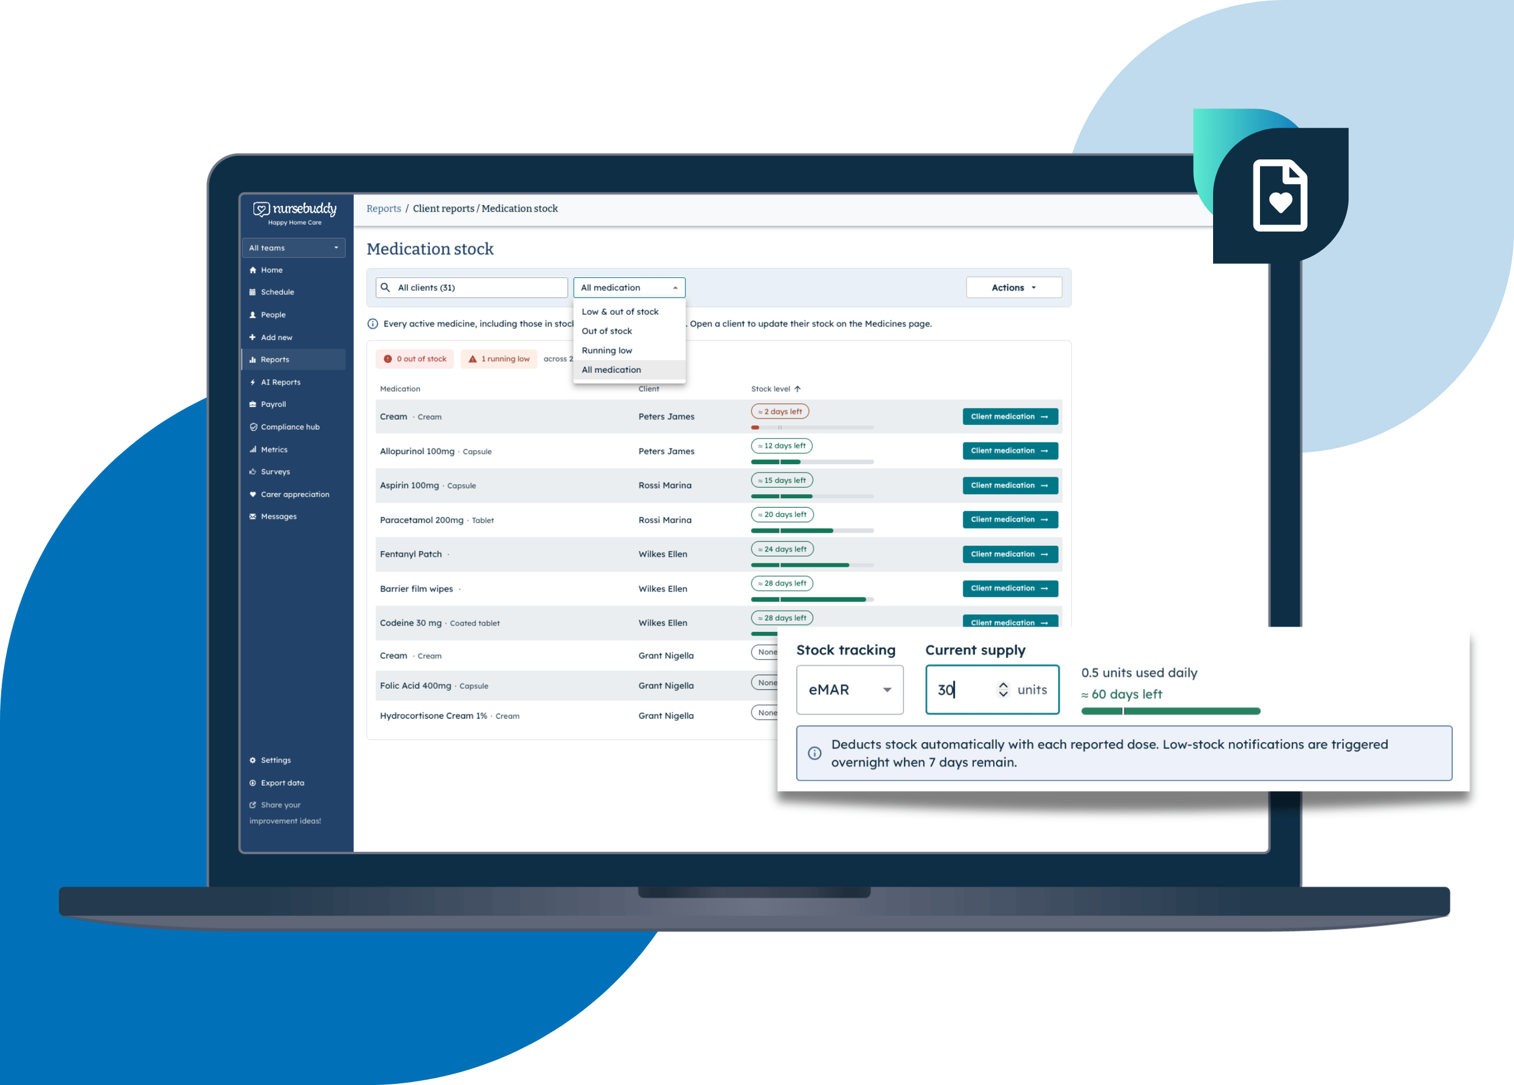This screenshot has height=1085, width=1514.
Task: Collapse the All medication filter dropdown
Action: point(629,287)
